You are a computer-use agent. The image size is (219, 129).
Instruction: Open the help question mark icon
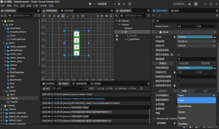(x=196, y=4)
